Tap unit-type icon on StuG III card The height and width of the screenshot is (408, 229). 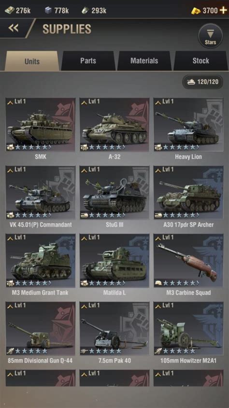(85, 215)
